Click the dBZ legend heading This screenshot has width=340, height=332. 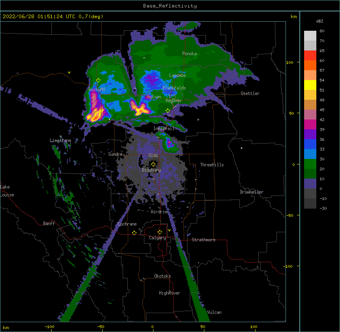tap(319, 21)
